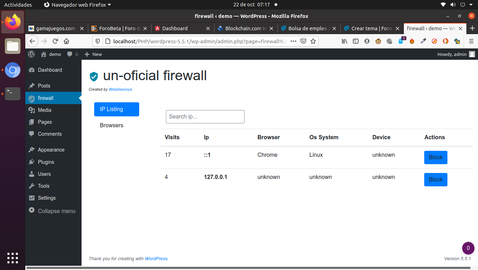Open Howdy, admin account menu
The height and width of the screenshot is (270, 478).
(456, 54)
